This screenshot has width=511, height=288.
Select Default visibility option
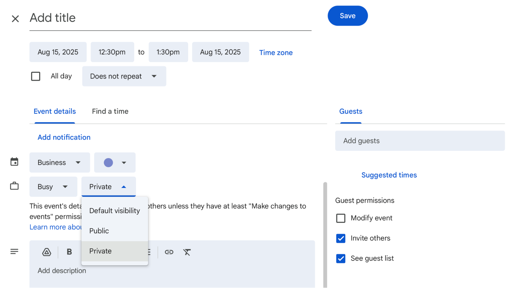(x=115, y=211)
